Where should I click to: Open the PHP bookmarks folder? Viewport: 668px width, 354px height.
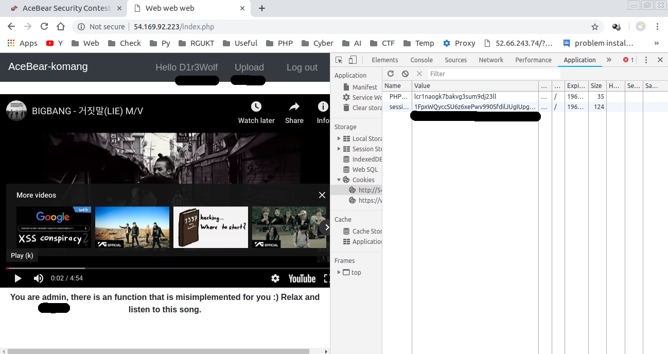tap(279, 43)
